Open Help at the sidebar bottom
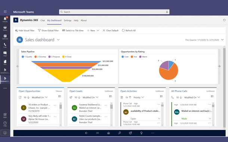 (5, 124)
